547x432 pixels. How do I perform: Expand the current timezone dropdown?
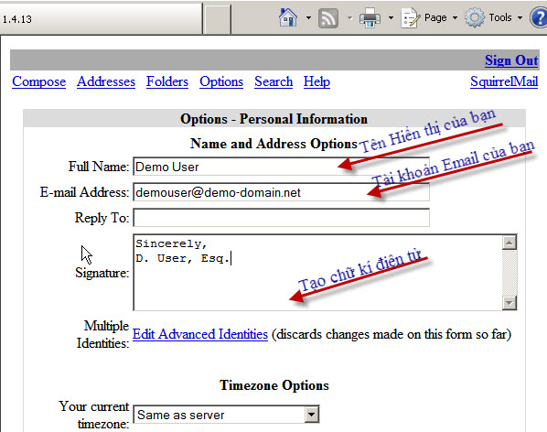pos(312,415)
